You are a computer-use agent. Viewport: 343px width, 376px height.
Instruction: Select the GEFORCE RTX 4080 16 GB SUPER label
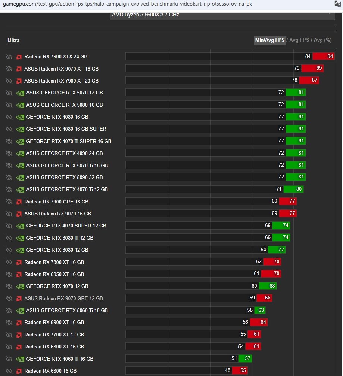pyautogui.click(x=66, y=129)
